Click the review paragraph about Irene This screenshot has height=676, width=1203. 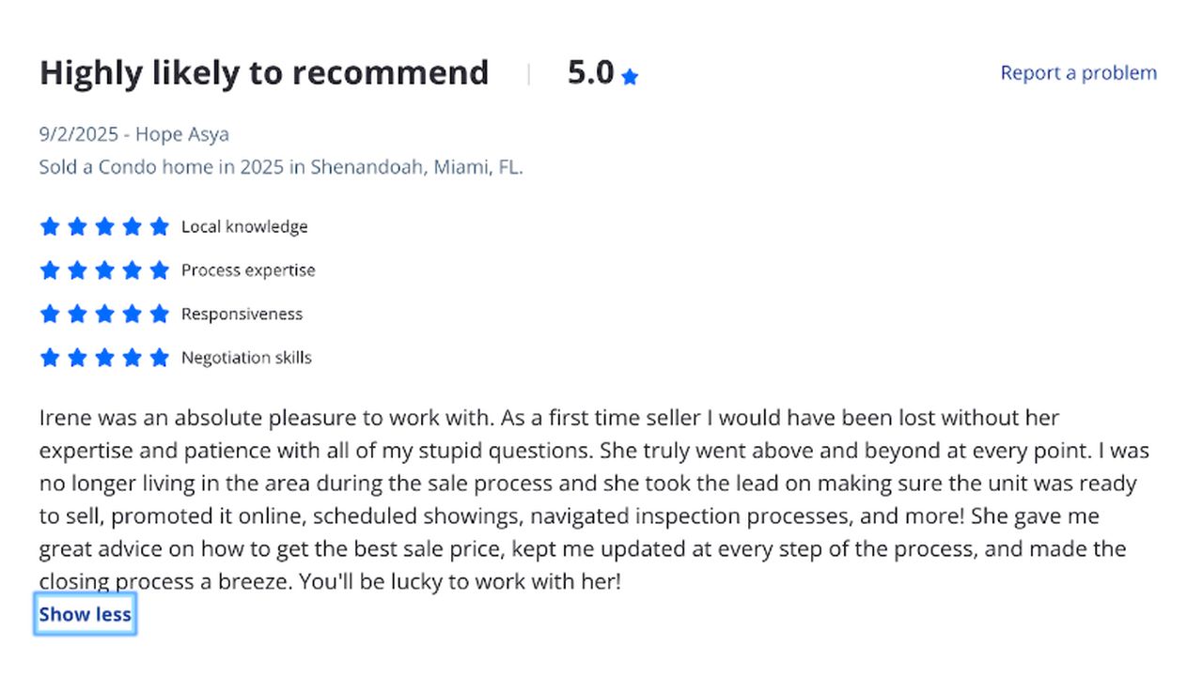click(x=594, y=499)
